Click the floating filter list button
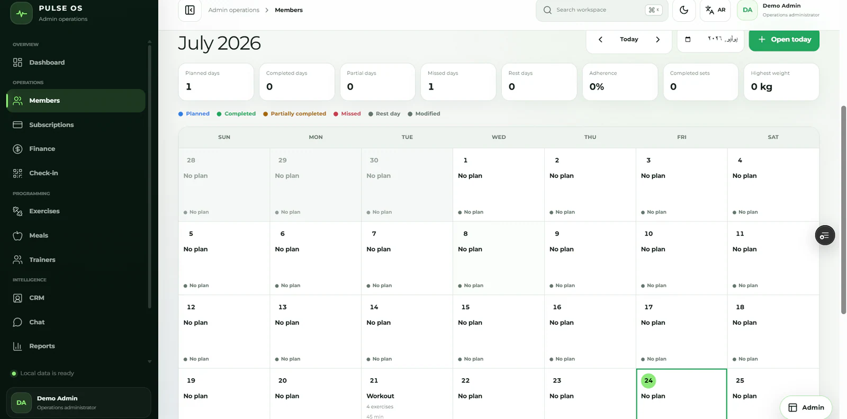The width and height of the screenshot is (847, 419). 825,236
